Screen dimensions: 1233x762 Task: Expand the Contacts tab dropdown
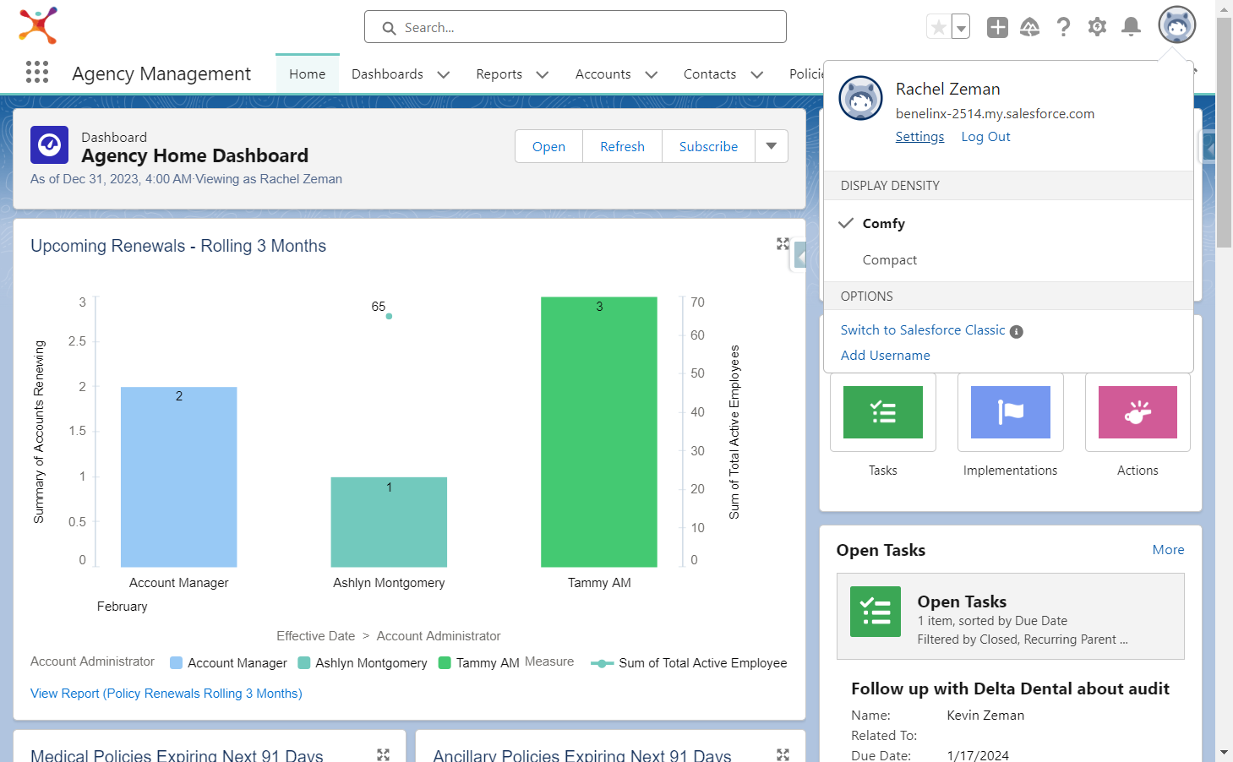tap(757, 74)
